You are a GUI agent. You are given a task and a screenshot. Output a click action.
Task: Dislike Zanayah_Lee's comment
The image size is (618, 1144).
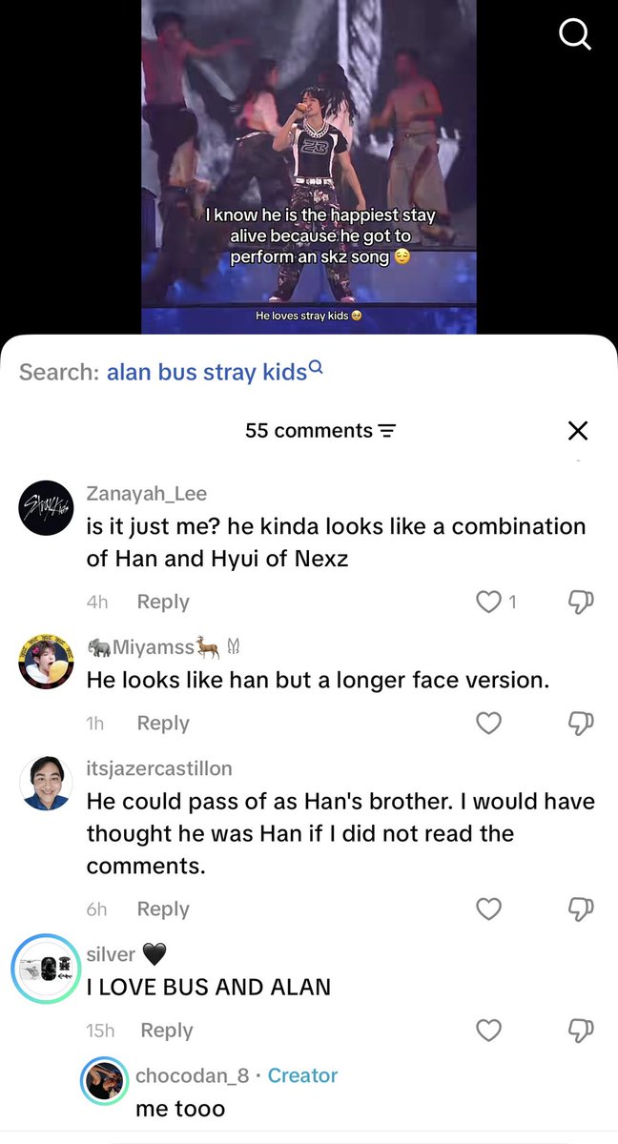coord(581,602)
